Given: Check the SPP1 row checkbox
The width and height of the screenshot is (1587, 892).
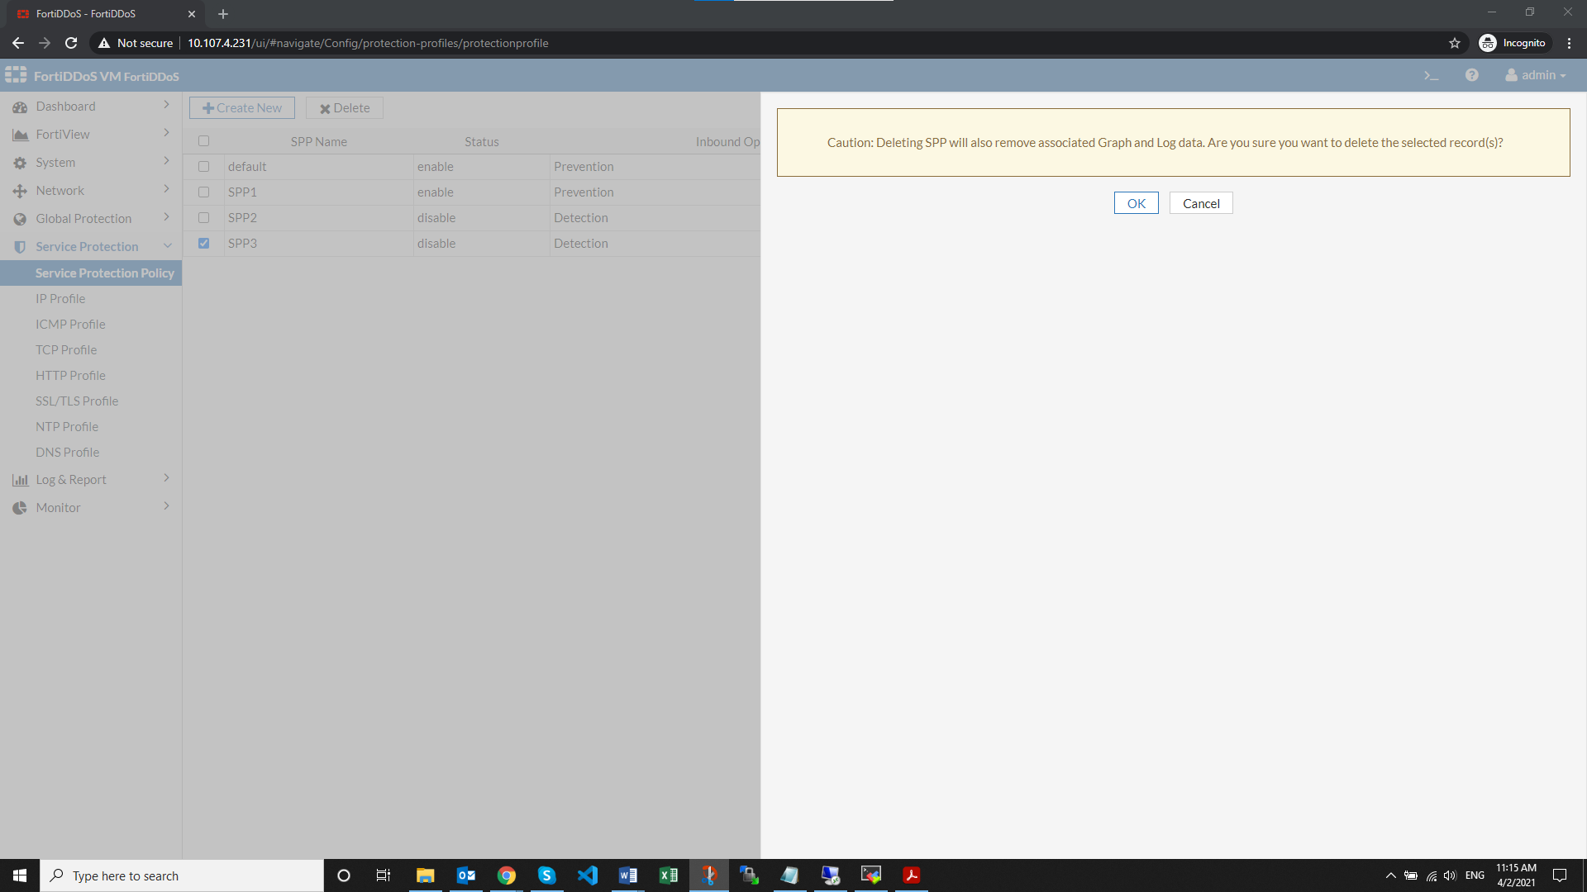Looking at the screenshot, I should 203,192.
